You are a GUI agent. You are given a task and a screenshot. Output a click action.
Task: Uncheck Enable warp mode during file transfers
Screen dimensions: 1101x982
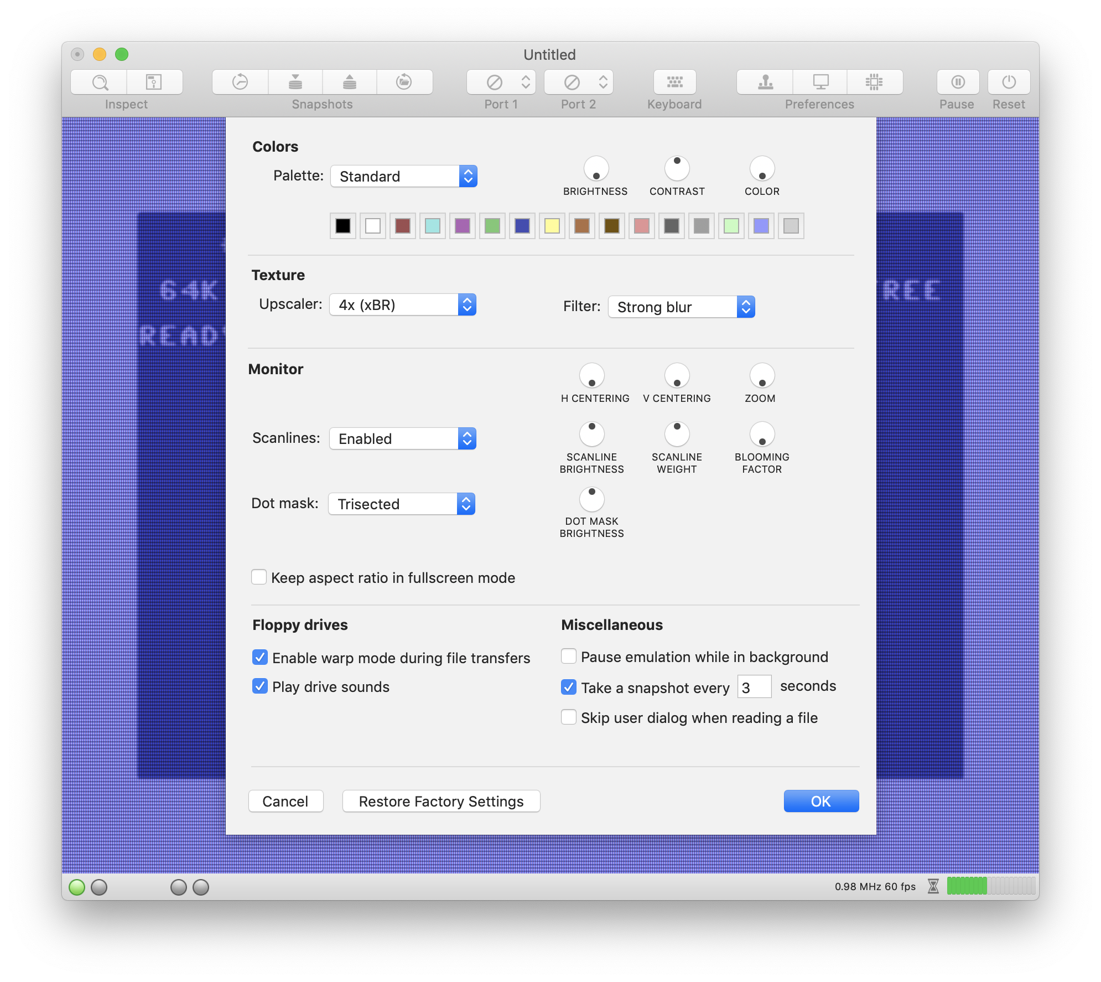click(260, 657)
